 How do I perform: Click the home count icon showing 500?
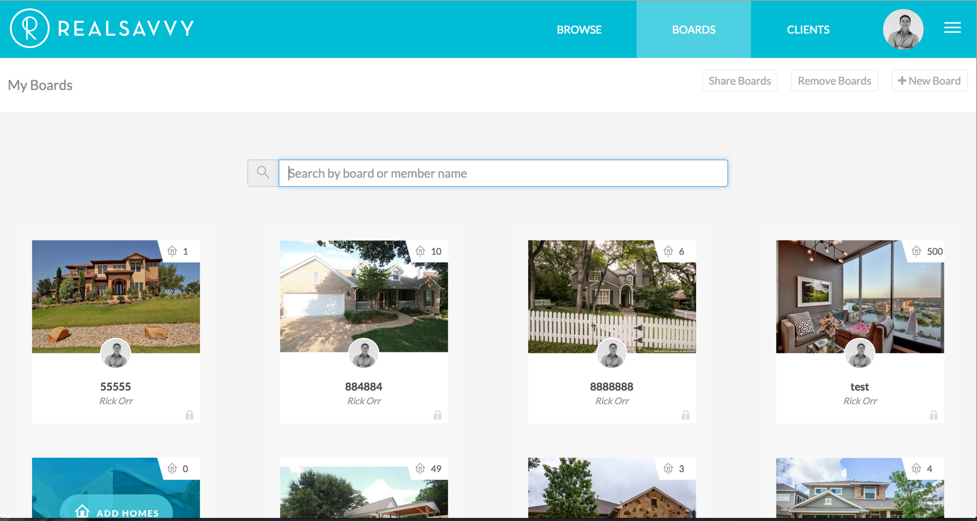point(916,251)
